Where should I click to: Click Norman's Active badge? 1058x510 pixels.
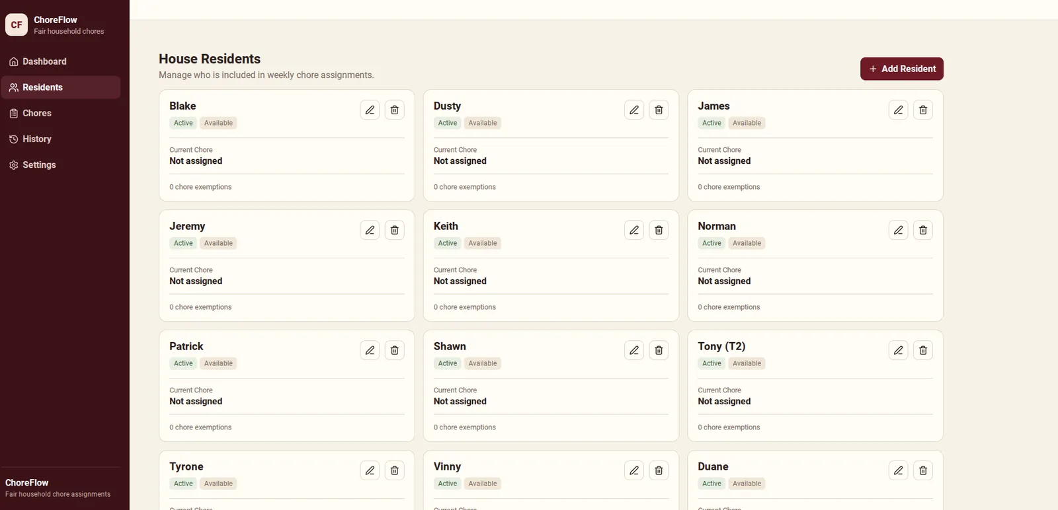coord(712,243)
